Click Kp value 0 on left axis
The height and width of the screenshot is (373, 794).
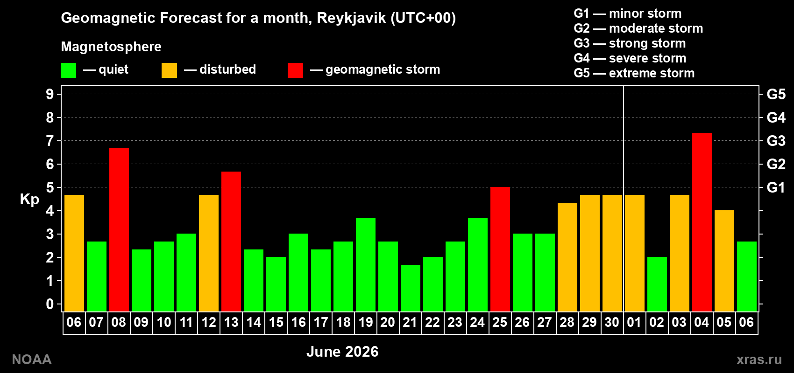tap(50, 304)
